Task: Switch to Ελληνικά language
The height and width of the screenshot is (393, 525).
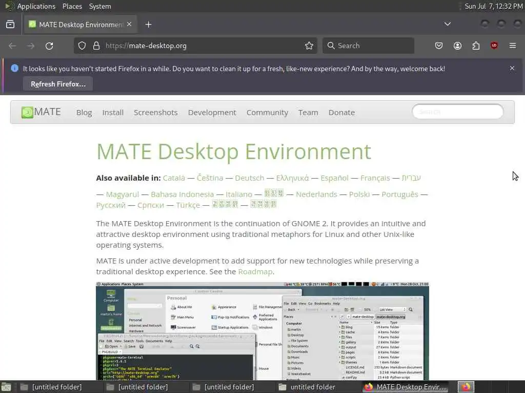Action: pyautogui.click(x=292, y=178)
